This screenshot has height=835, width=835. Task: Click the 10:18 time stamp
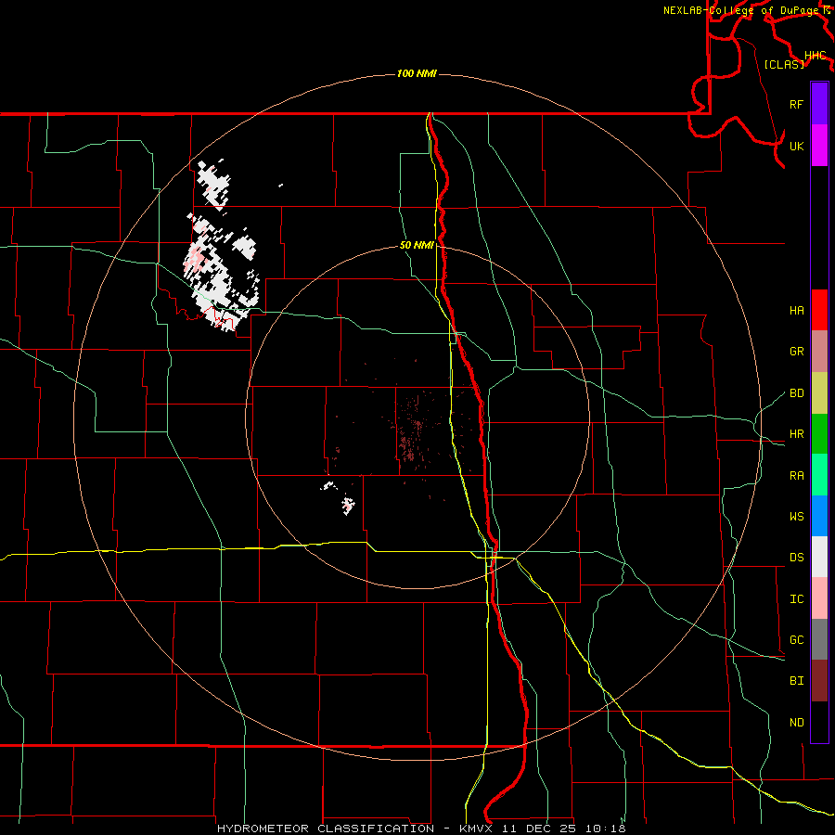(605, 829)
